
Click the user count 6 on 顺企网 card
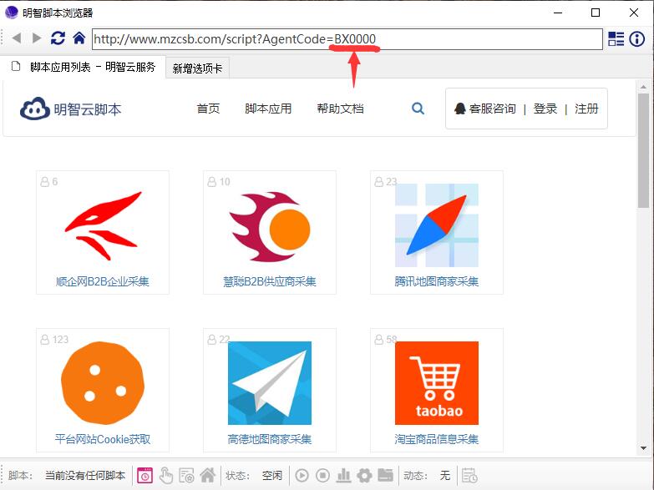point(54,182)
